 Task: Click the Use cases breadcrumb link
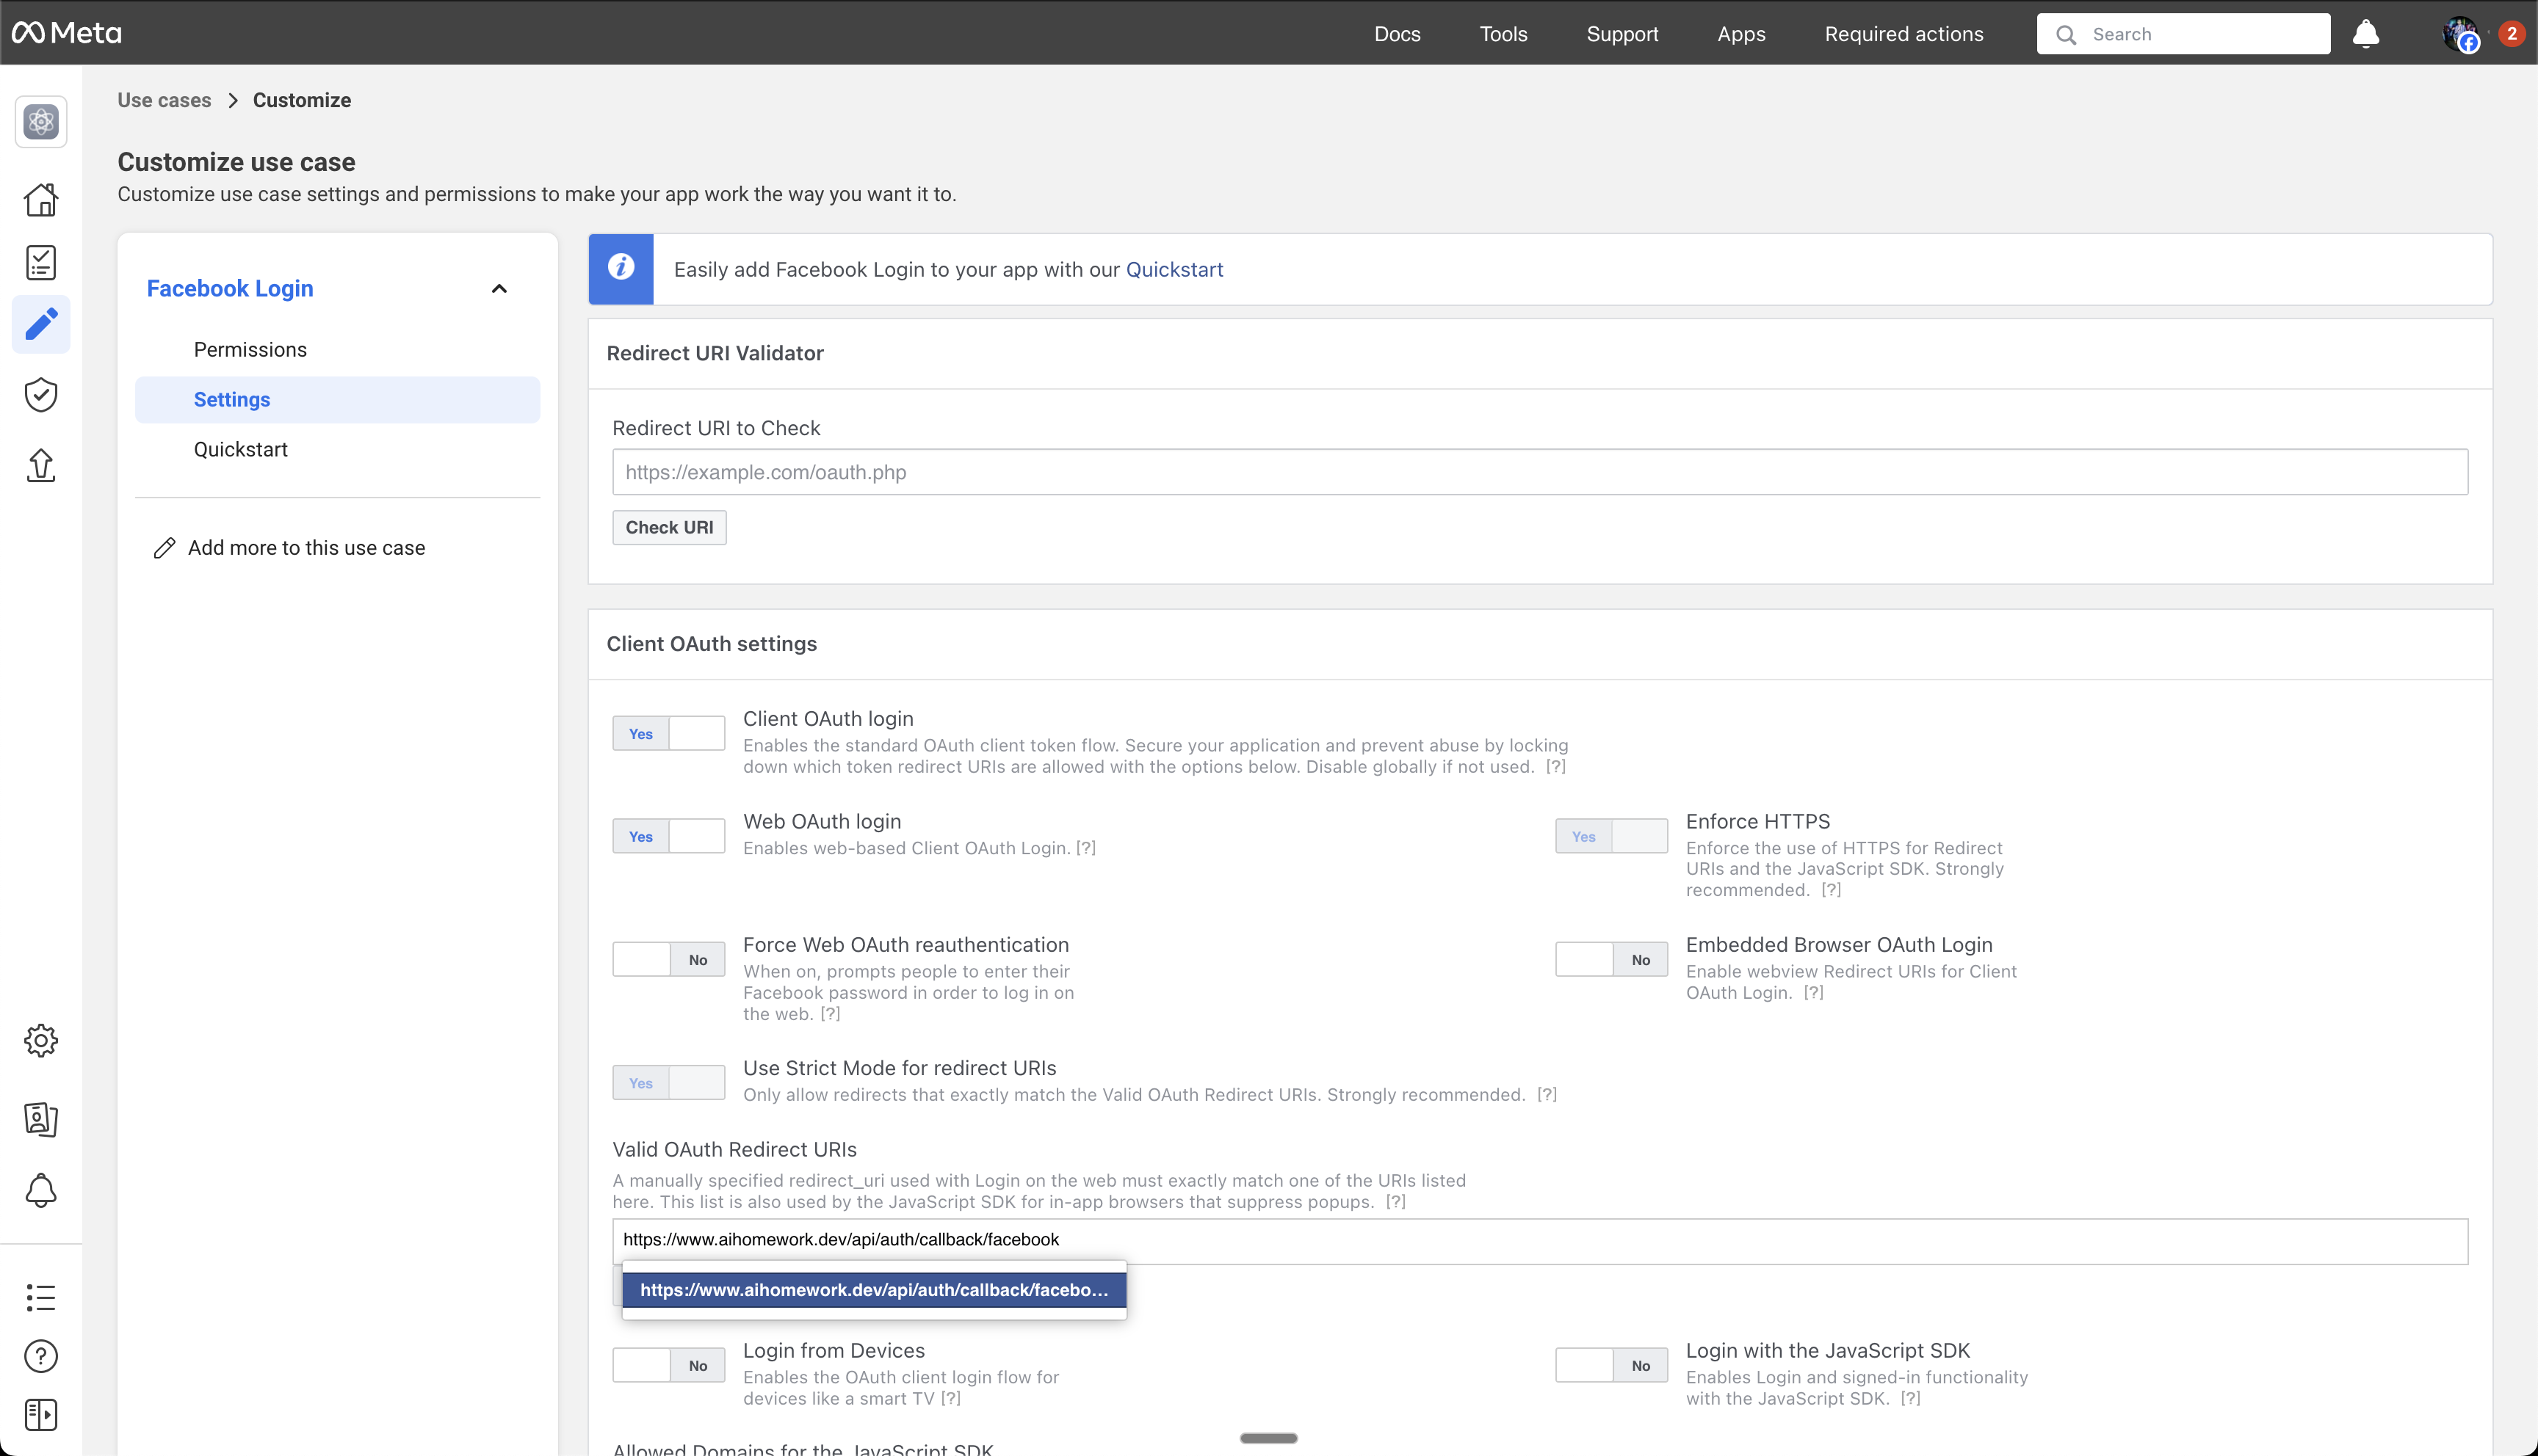click(x=164, y=100)
